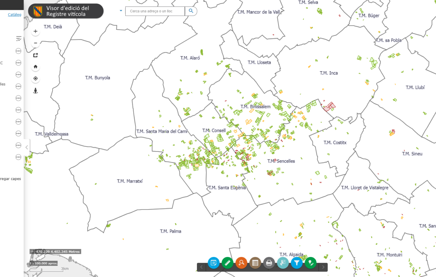This screenshot has width=436, height=277.
Task: Toggle the layer list checkmark options icon
Action: (19, 39)
